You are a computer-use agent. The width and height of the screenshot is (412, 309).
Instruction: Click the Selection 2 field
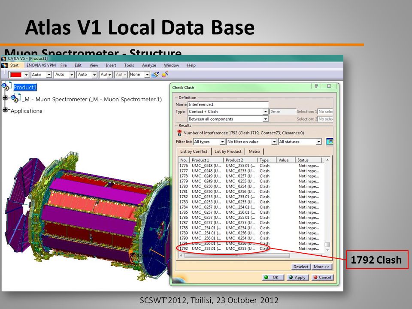[x=325, y=119]
